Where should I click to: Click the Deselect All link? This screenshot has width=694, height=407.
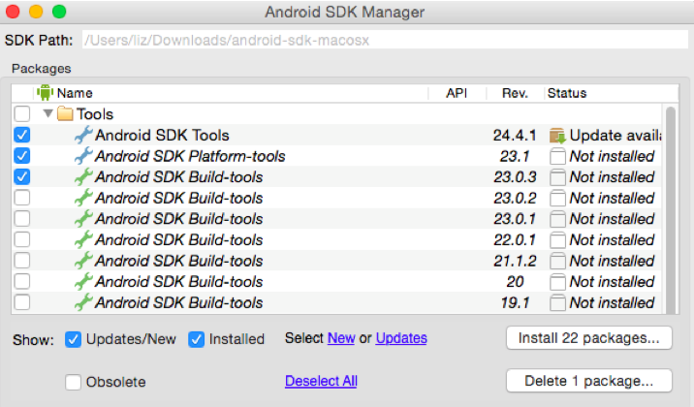321,382
